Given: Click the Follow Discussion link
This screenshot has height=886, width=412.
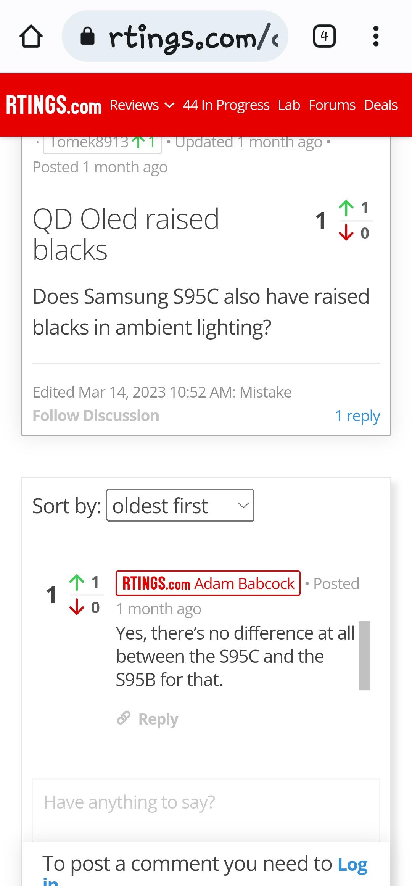Looking at the screenshot, I should [96, 416].
